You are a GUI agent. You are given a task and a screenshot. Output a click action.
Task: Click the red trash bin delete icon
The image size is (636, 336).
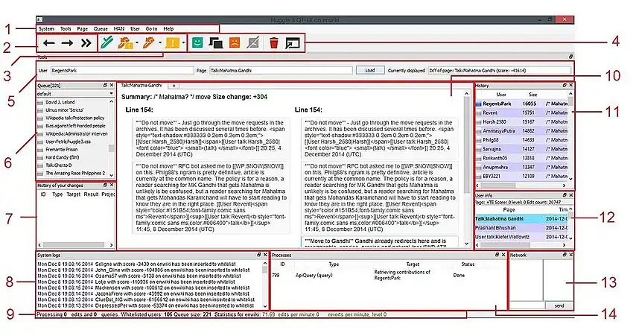274,42
